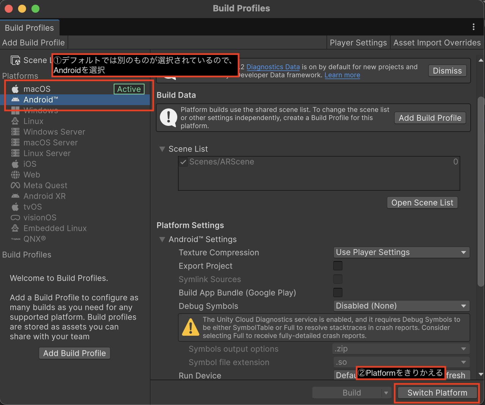The height and width of the screenshot is (405, 485).
Task: Open Asset Import Overrides
Action: point(437,43)
